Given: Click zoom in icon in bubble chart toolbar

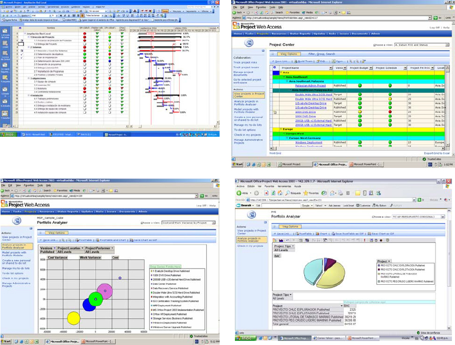Looking at the screenshot, I should click(63, 240).
